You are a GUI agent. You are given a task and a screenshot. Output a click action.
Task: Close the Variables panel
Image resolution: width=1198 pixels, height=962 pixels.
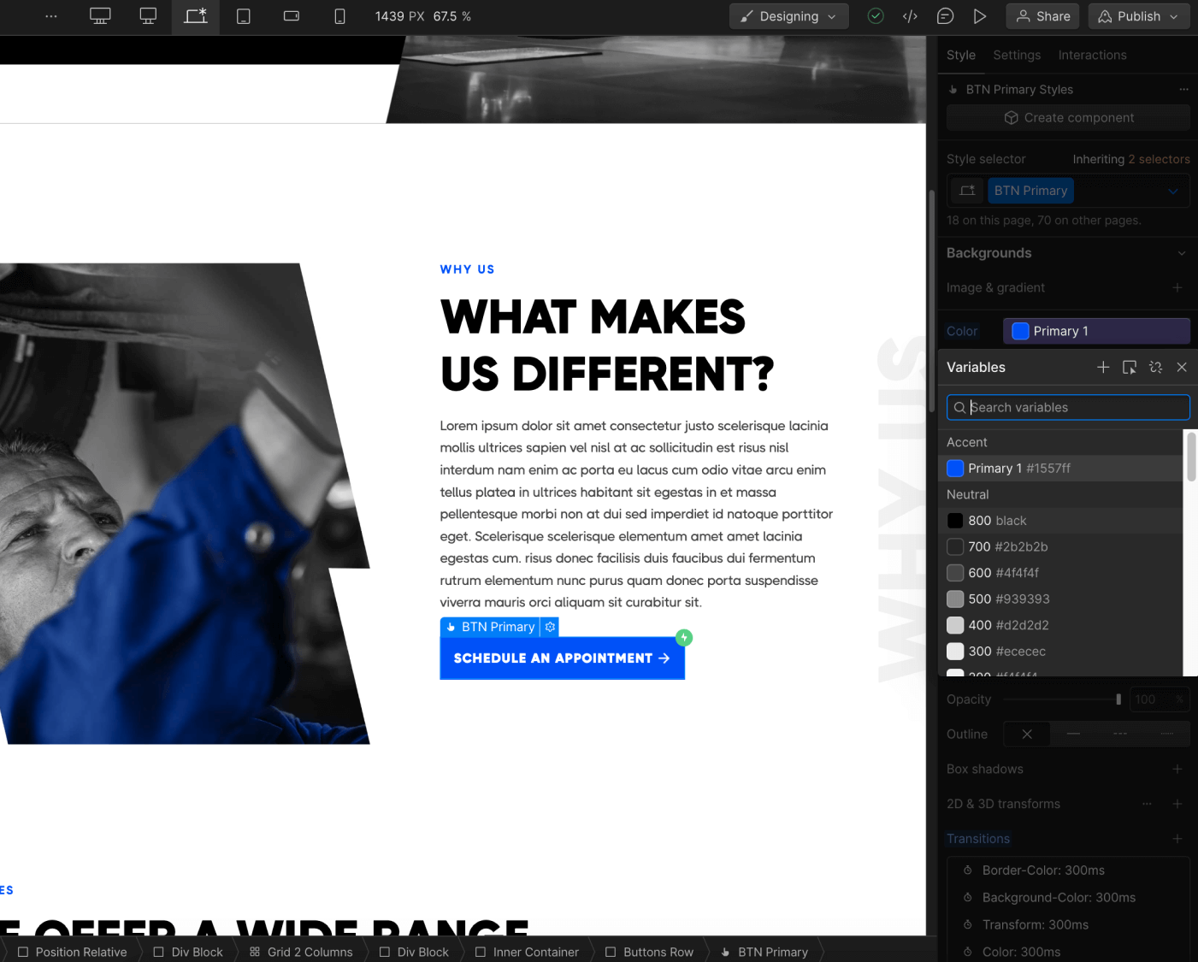[1182, 367]
